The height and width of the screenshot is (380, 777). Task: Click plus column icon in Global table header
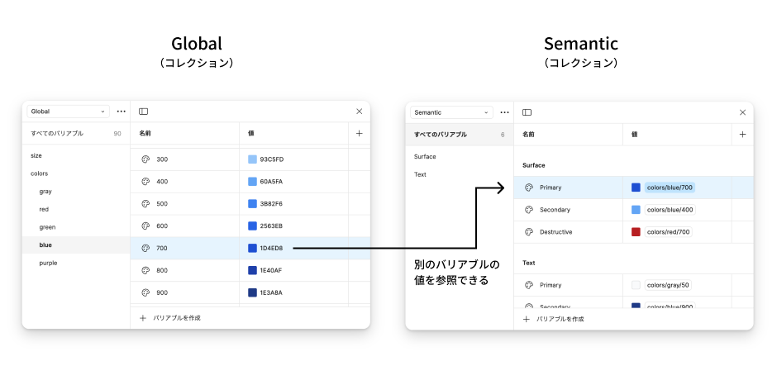[360, 133]
